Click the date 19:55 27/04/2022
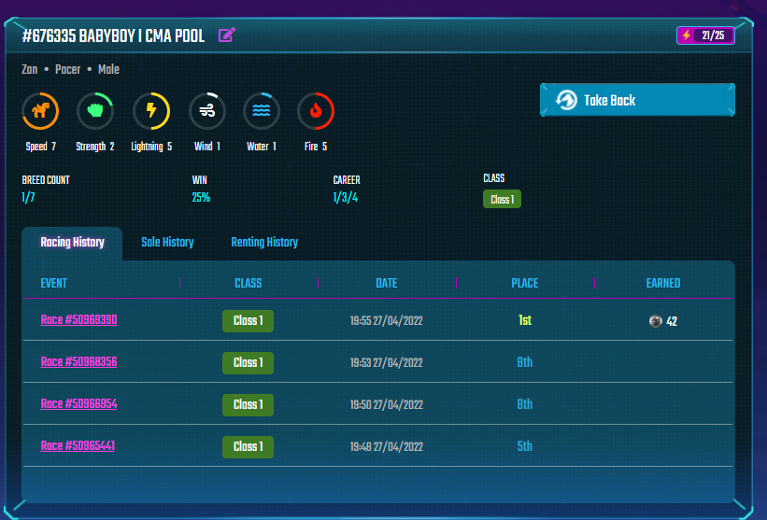 tap(387, 321)
